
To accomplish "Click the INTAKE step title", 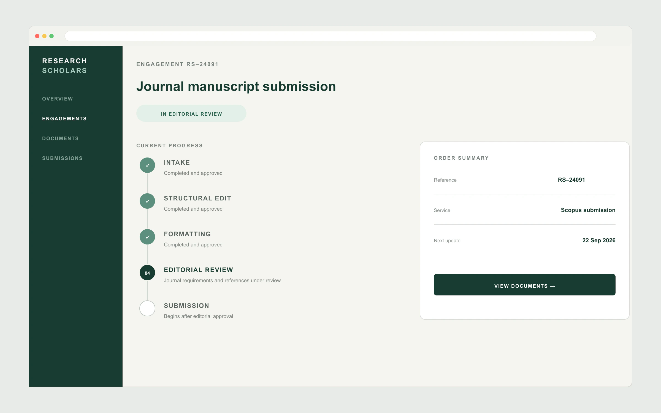I will [x=177, y=162].
